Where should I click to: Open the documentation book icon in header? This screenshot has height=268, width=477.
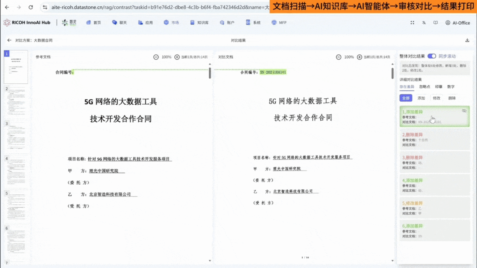tap(436, 23)
